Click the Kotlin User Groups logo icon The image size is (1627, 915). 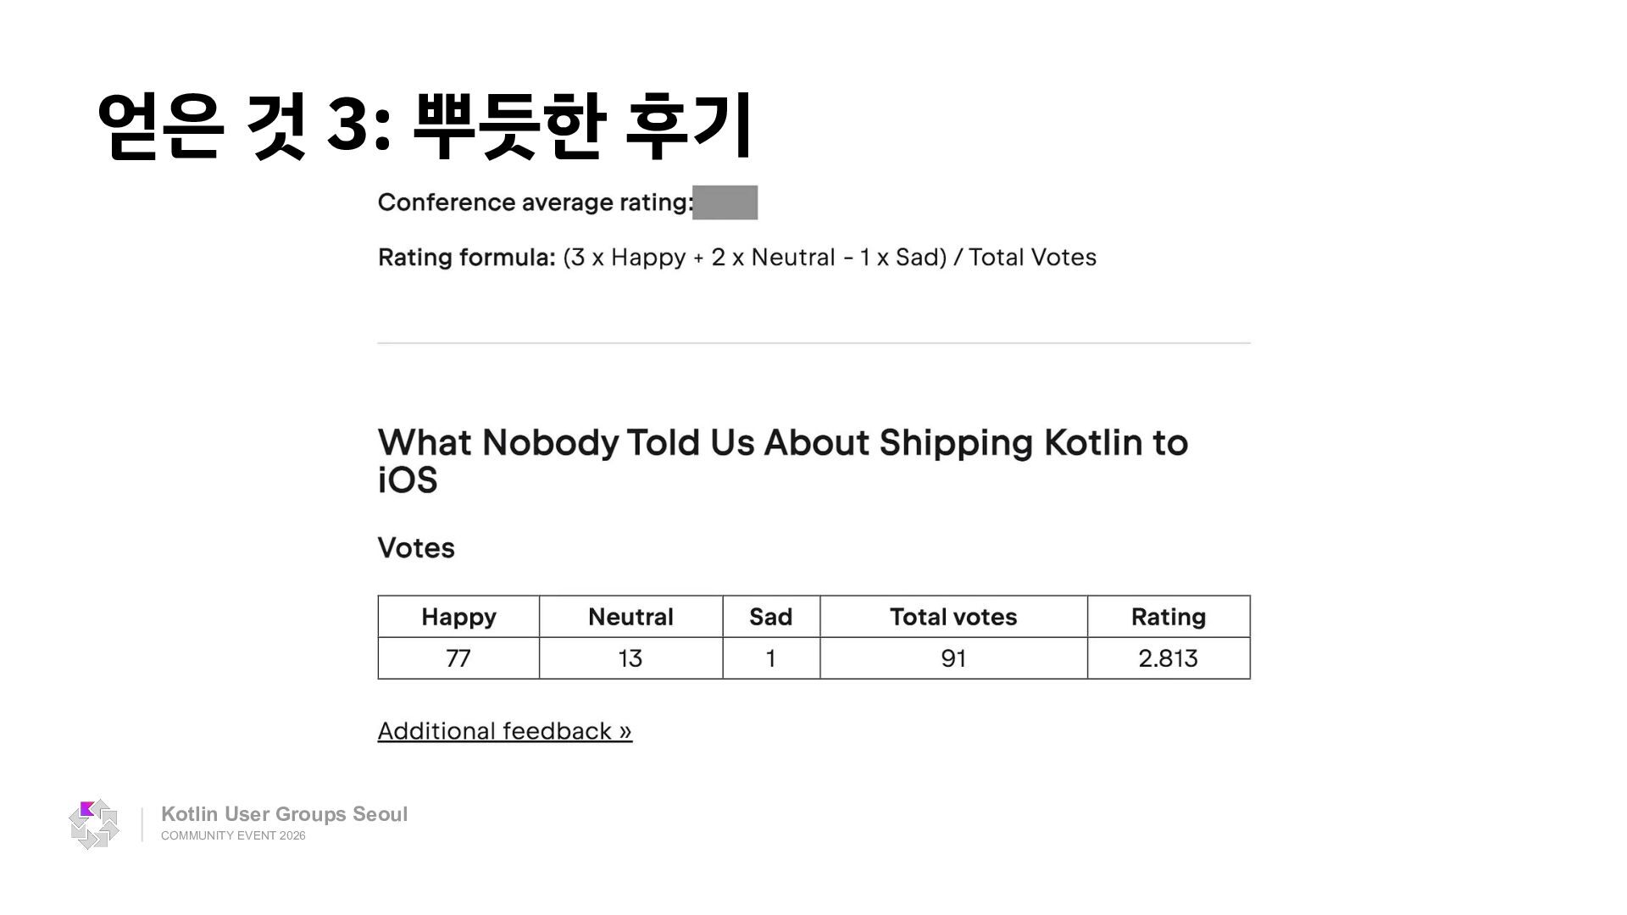coord(94,823)
